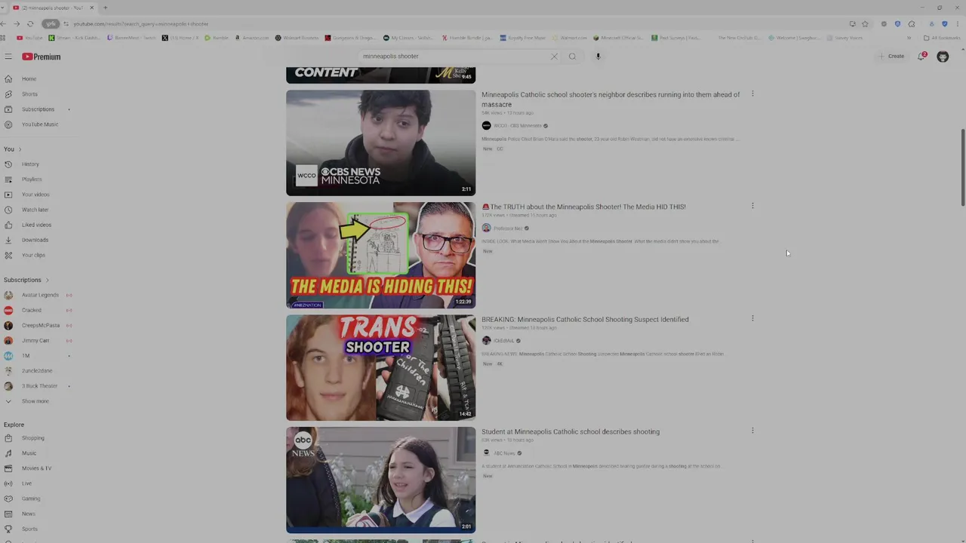Open a new browser tab
This screenshot has width=966, height=543.
click(x=105, y=8)
